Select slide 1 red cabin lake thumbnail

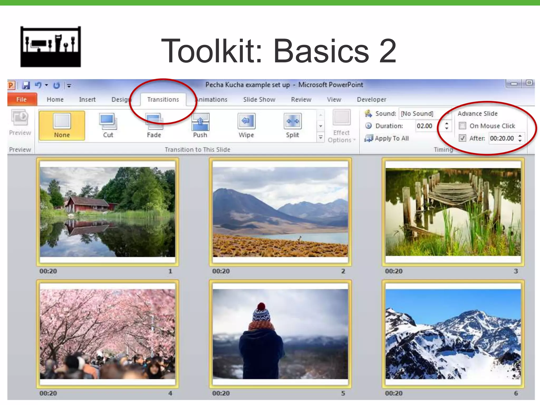coord(108,212)
